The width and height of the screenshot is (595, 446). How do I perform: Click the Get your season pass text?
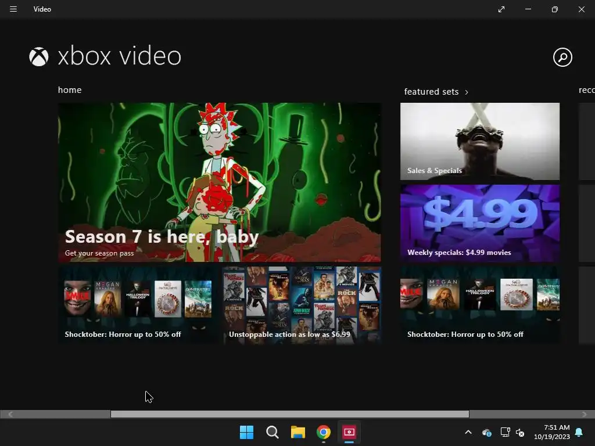99,253
